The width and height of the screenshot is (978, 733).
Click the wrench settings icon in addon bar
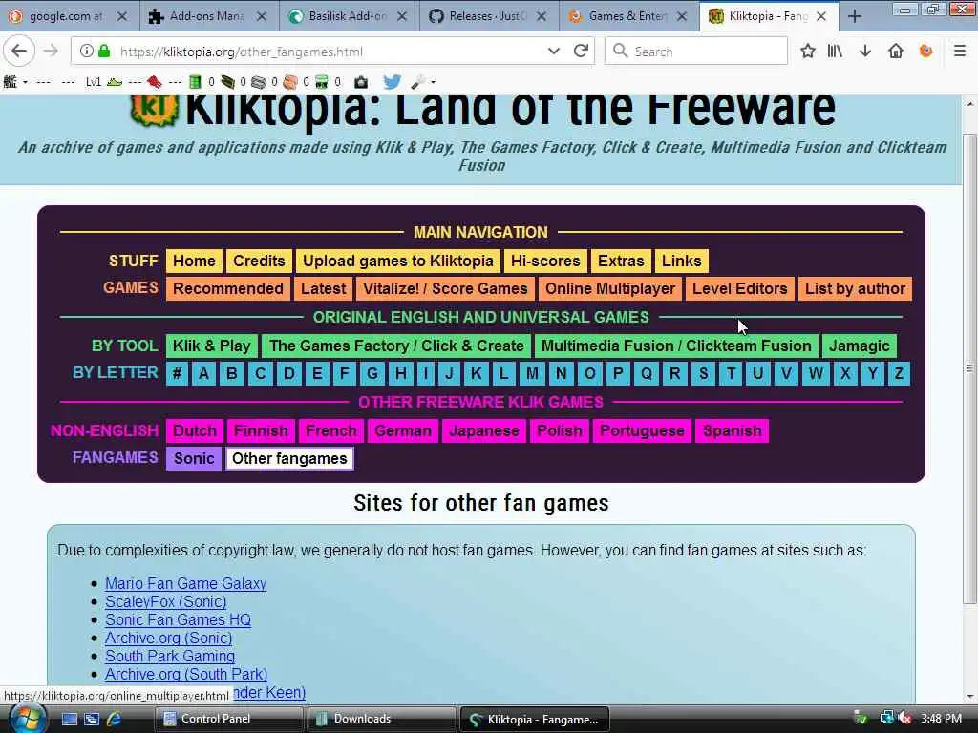tap(418, 82)
